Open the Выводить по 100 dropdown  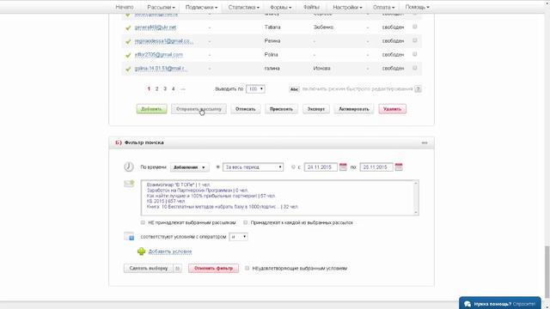pyautogui.click(x=255, y=89)
